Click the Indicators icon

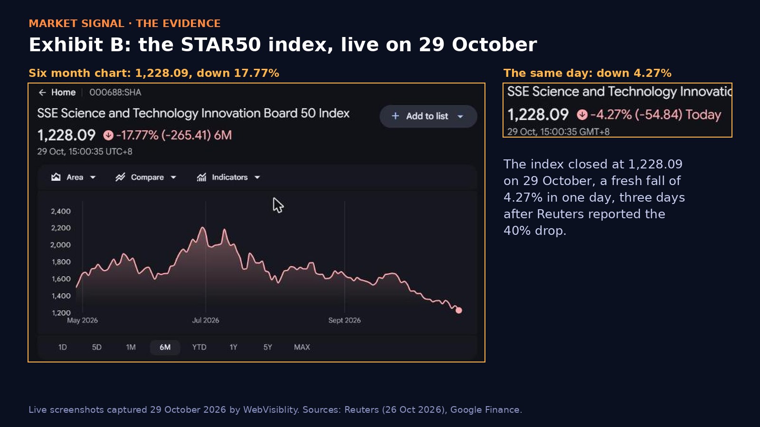(x=202, y=177)
